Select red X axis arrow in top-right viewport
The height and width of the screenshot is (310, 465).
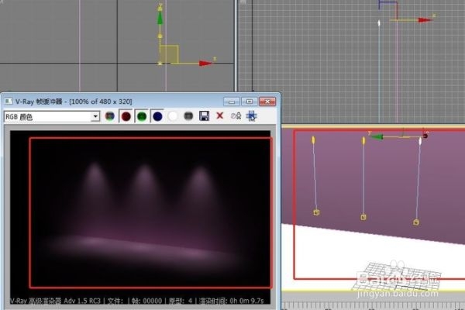[x=425, y=20]
